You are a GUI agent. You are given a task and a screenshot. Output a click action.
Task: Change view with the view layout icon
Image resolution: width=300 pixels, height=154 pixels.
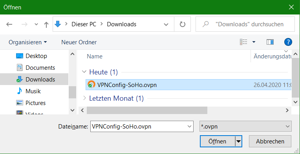click(x=243, y=42)
